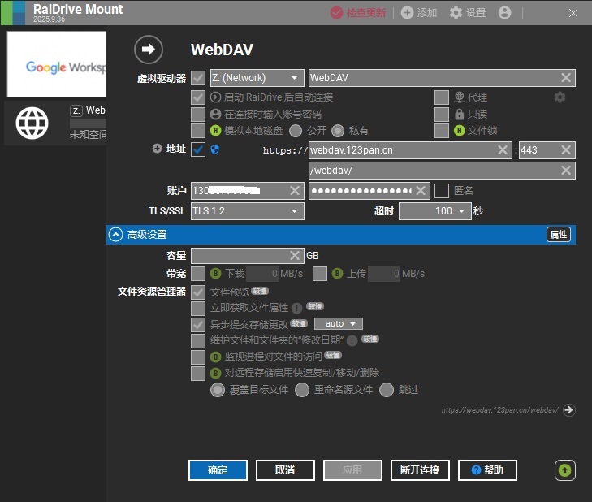Open the Z: (Network) drive letter dropdown
This screenshot has height=502, width=592.
(x=257, y=78)
